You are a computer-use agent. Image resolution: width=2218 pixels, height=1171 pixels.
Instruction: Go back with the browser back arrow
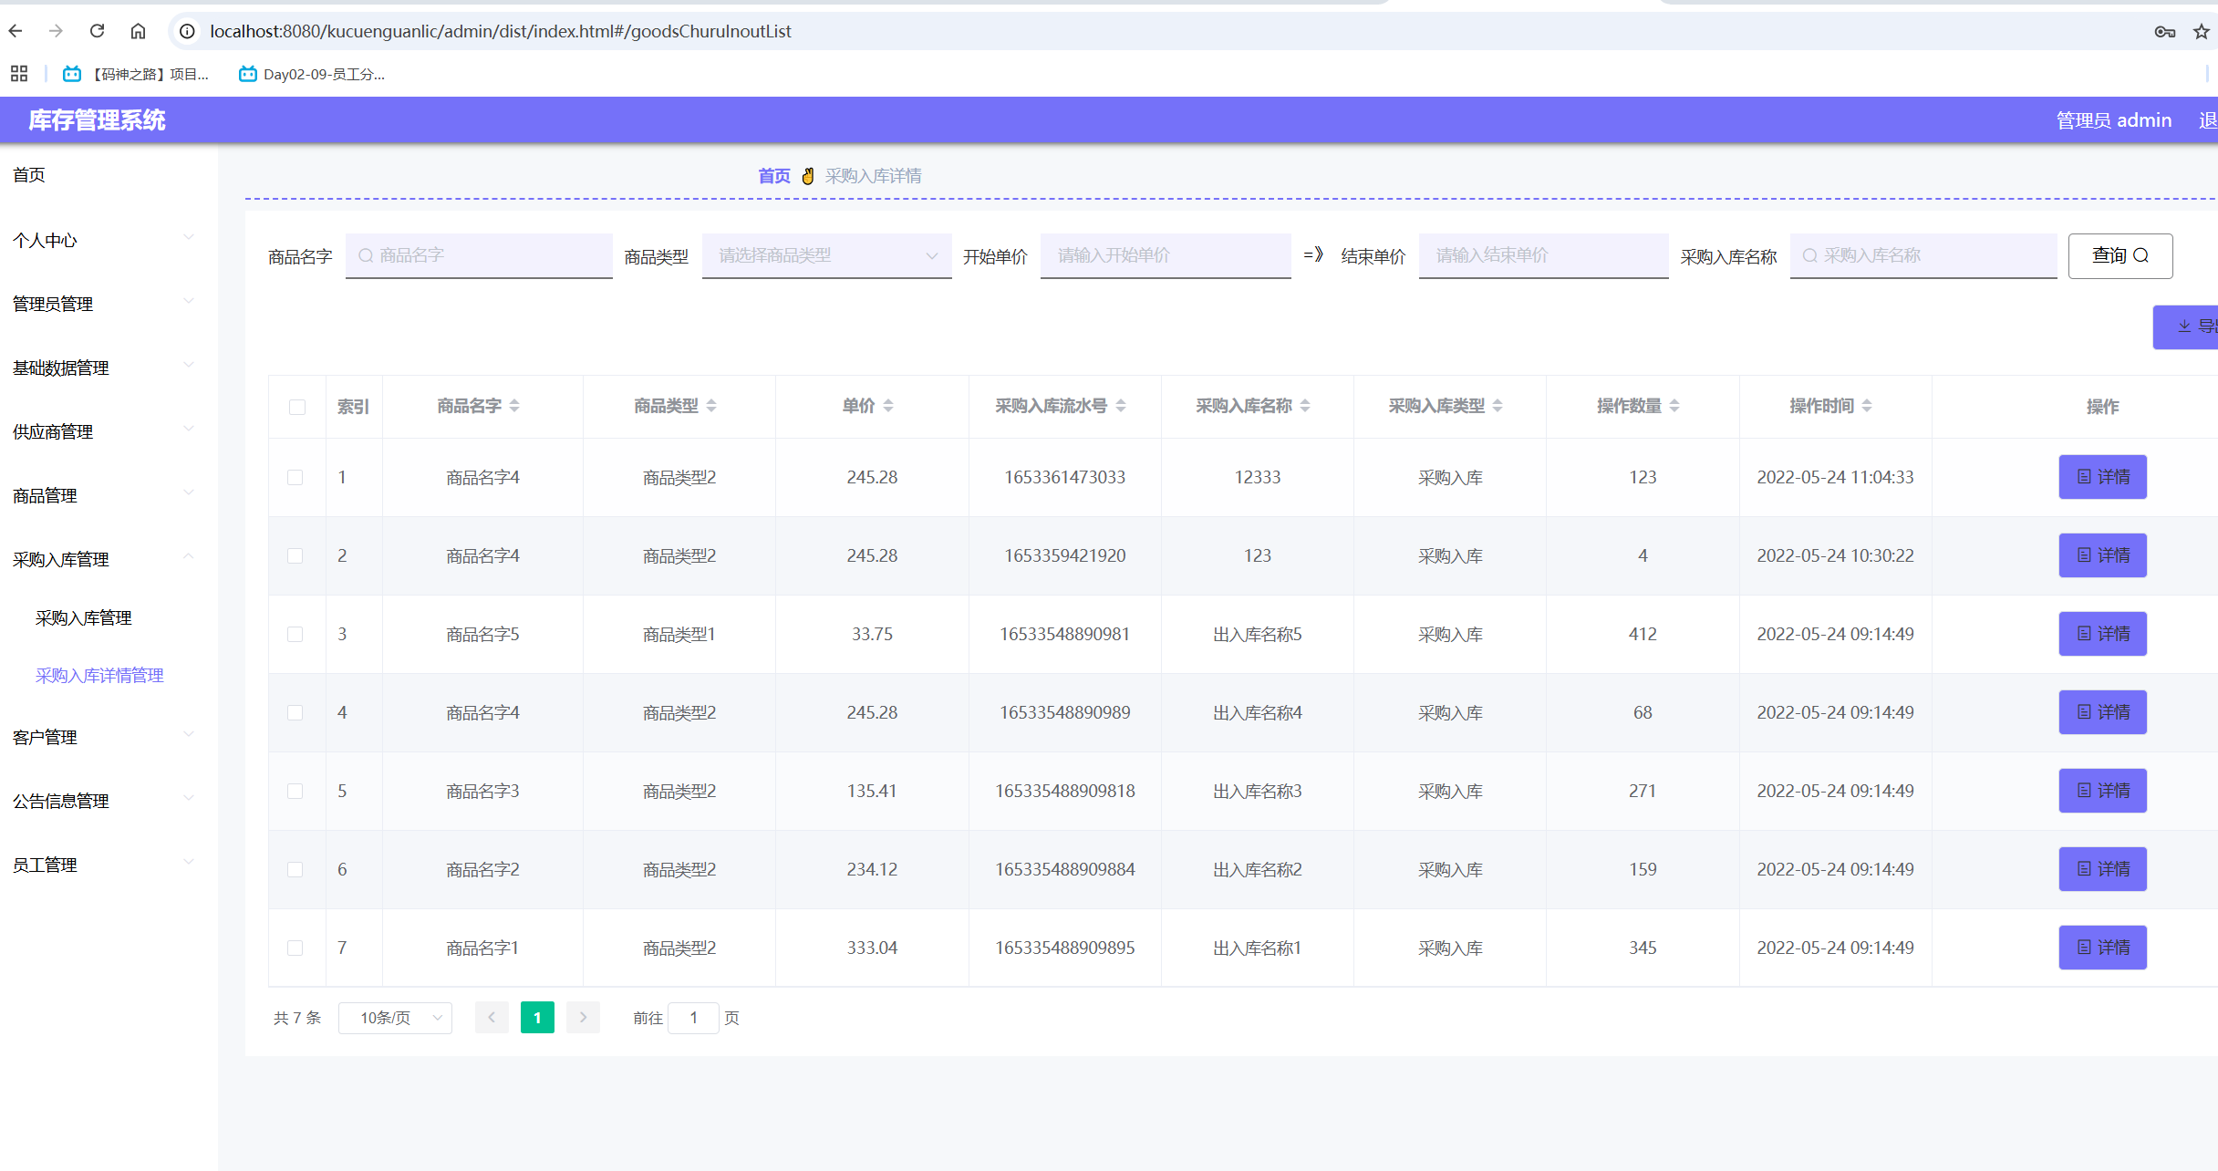pyautogui.click(x=16, y=31)
